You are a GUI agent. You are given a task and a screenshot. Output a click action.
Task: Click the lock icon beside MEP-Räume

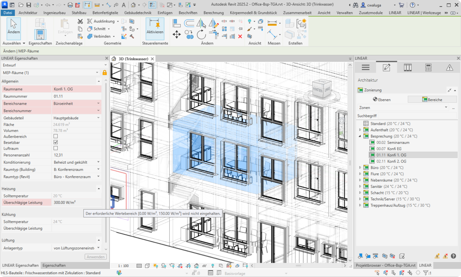point(105,73)
